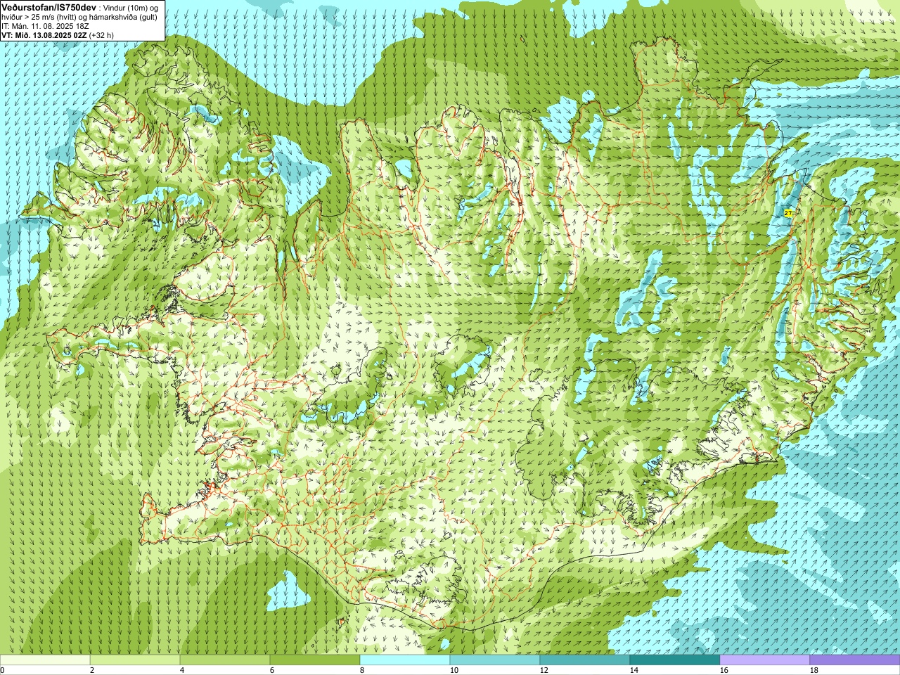Choose the dark teal 14–16 m/s legend swatch
Image resolution: width=900 pixels, height=675 pixels.
point(675,660)
